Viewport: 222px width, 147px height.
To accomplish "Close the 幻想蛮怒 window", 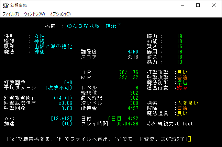I will [213, 5].
